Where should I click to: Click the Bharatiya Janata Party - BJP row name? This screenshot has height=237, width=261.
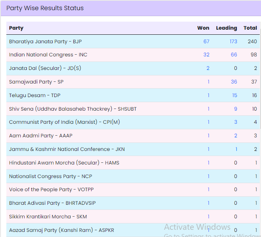tap(45, 42)
